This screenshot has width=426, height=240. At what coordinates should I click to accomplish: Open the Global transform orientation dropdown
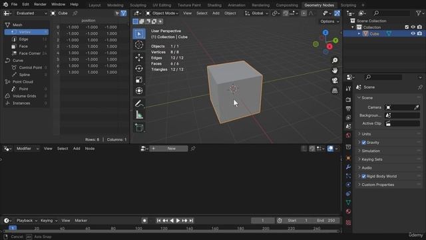(x=256, y=13)
